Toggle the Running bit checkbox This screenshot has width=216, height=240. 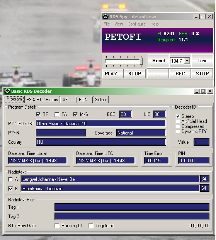tap(57, 226)
